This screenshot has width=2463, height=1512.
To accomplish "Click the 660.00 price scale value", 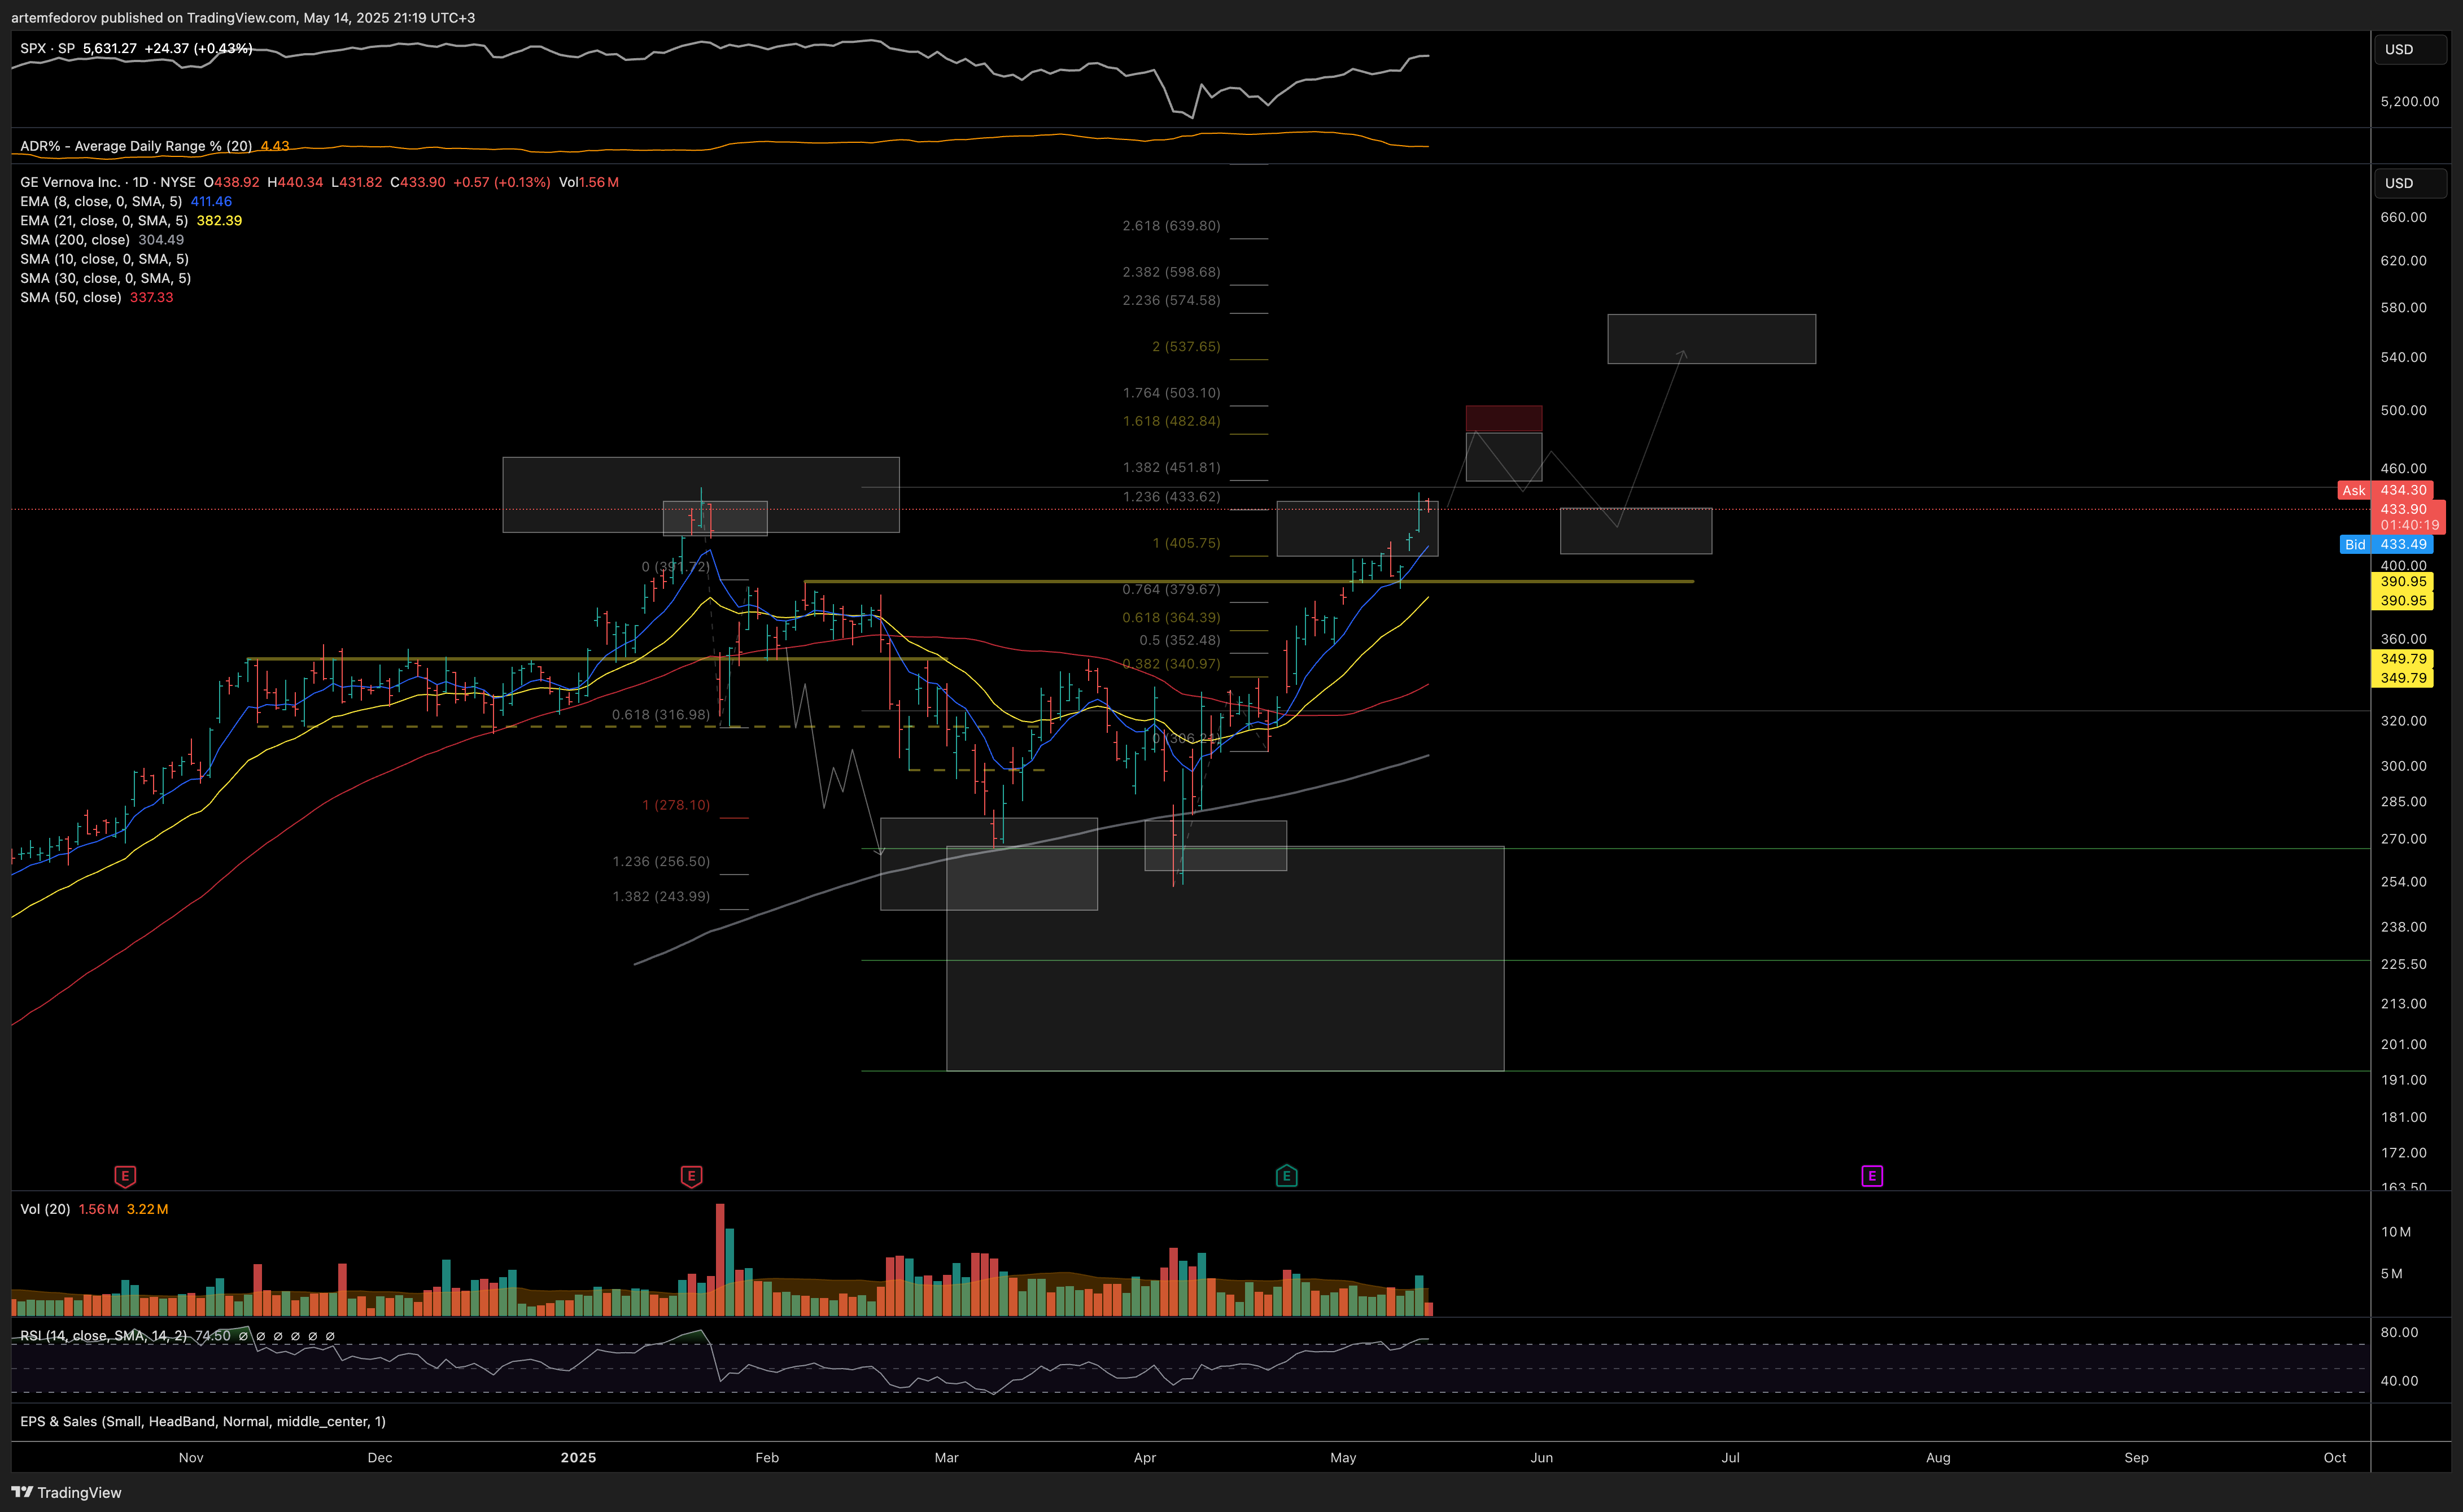I will click(2403, 217).
